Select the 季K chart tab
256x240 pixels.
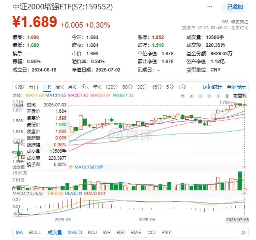tap(84, 87)
